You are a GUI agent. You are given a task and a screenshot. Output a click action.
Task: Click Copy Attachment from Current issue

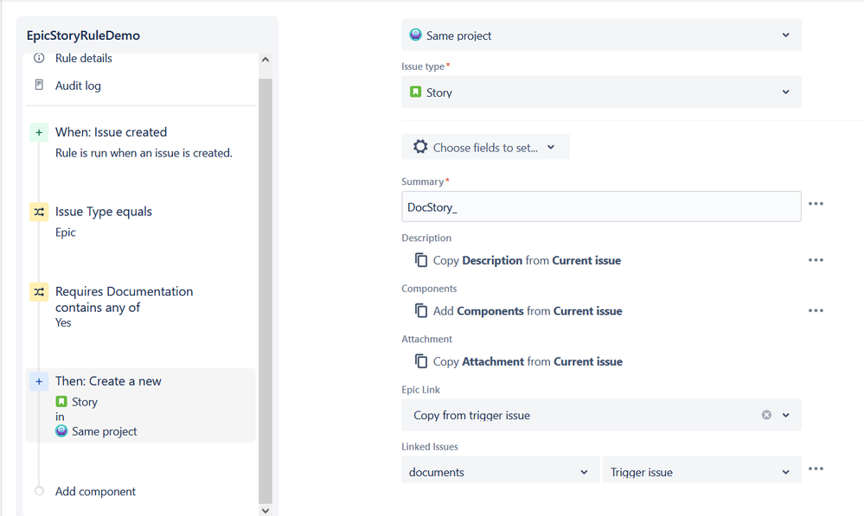[528, 362]
